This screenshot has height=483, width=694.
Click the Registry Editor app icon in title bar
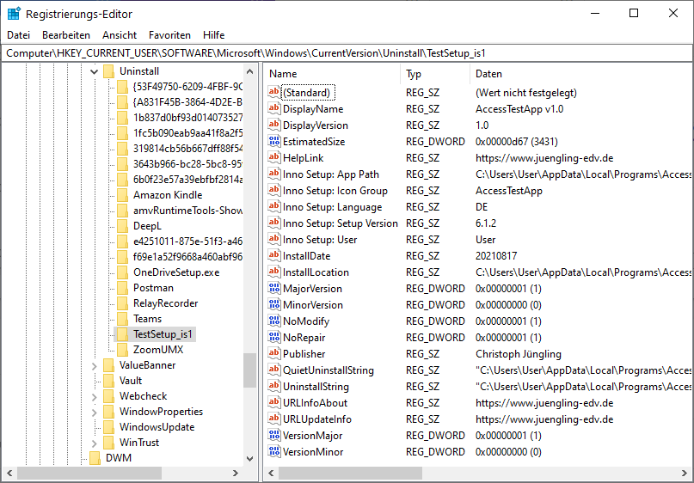click(x=14, y=14)
